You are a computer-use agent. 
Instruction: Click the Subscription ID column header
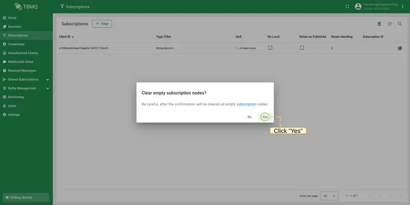tap(373, 37)
